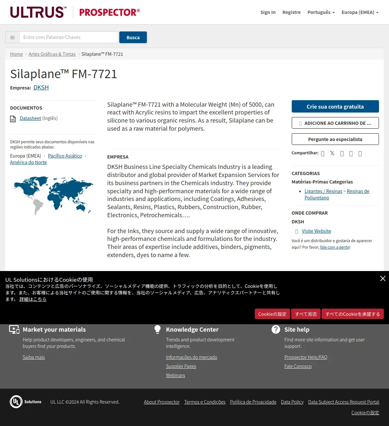Screen dimensions: 389x426
Task: Open the Europa (EMEA) region dropdown
Action: coord(360,12)
